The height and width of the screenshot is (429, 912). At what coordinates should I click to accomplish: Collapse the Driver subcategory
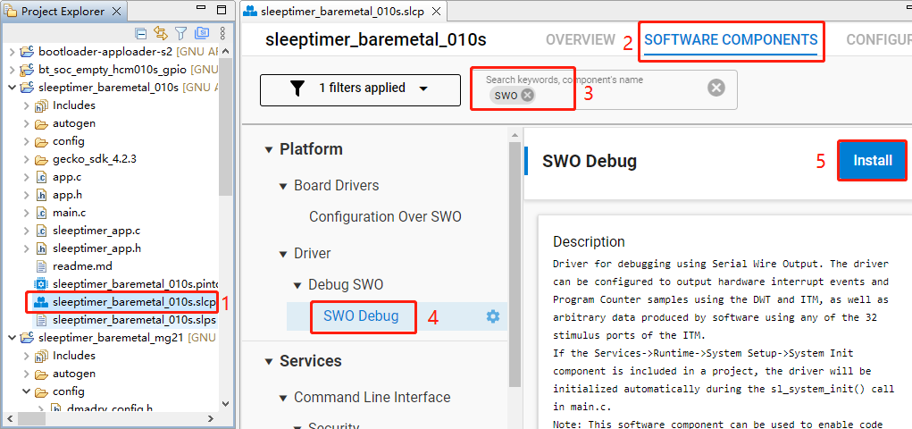[x=282, y=255]
